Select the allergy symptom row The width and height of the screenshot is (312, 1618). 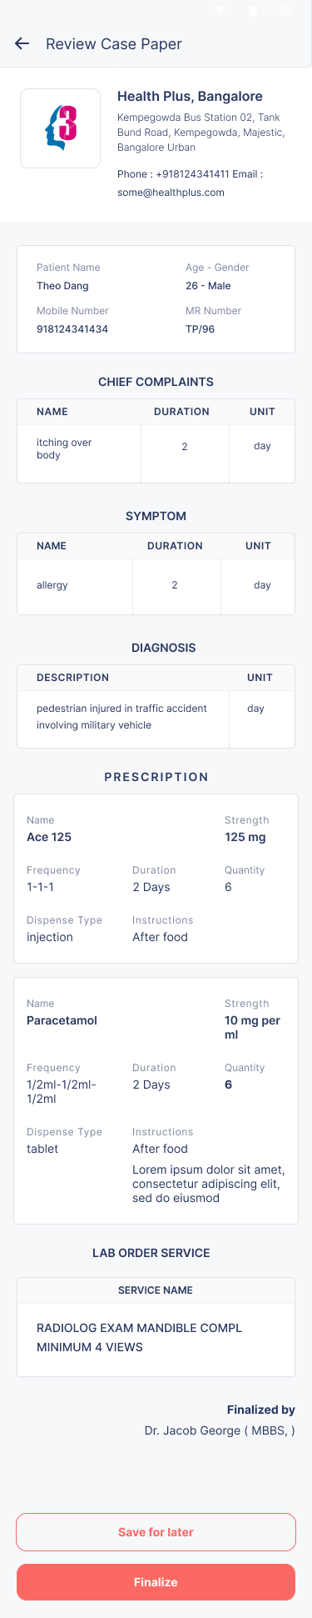click(156, 586)
